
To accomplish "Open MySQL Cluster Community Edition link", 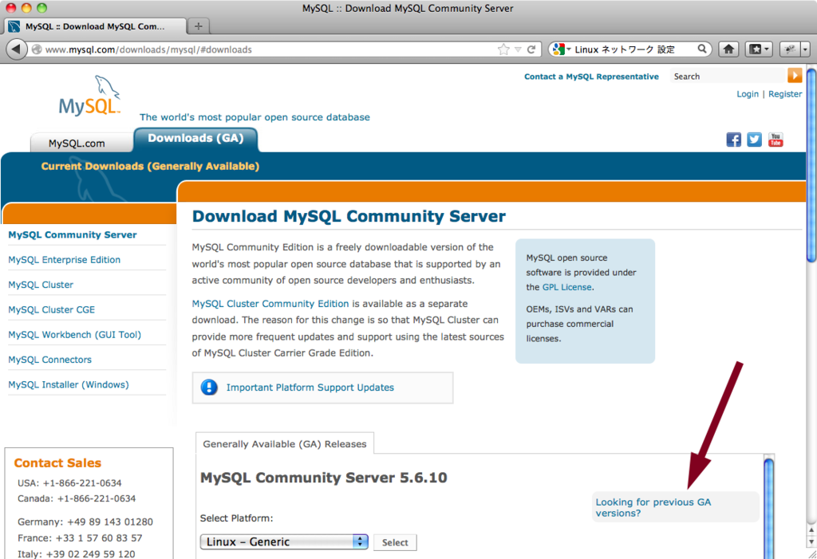I will pos(270,303).
